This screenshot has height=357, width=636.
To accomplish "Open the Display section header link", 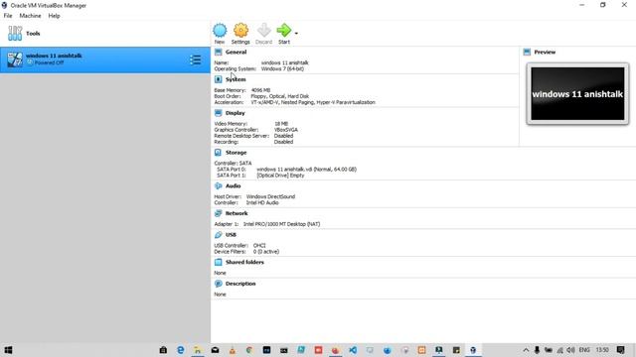I will 236,113.
